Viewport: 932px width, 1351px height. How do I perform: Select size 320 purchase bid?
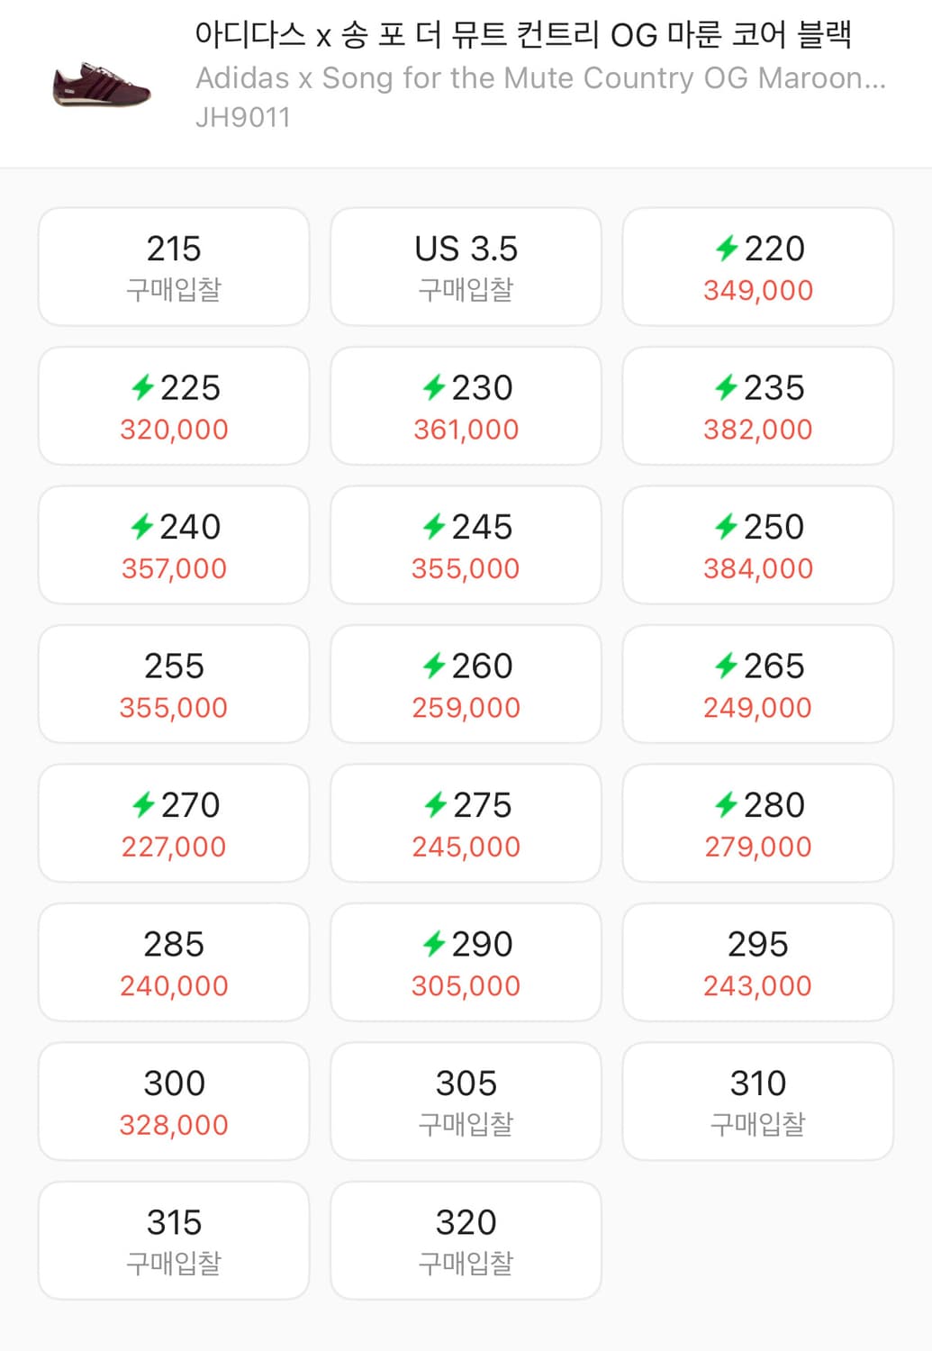[x=466, y=1240]
